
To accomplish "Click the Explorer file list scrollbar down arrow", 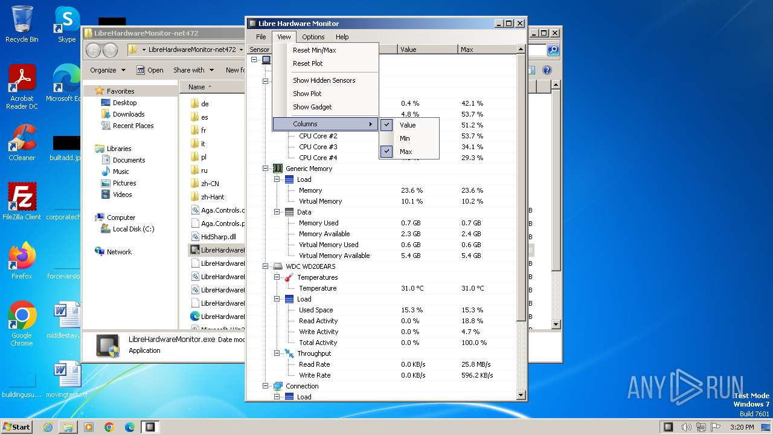I will tap(556, 324).
